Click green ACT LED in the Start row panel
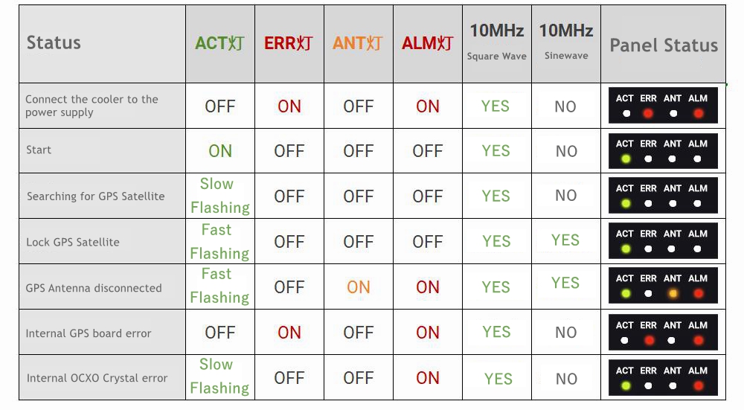Image resolution: width=744 pixels, height=410 pixels. pos(626,159)
